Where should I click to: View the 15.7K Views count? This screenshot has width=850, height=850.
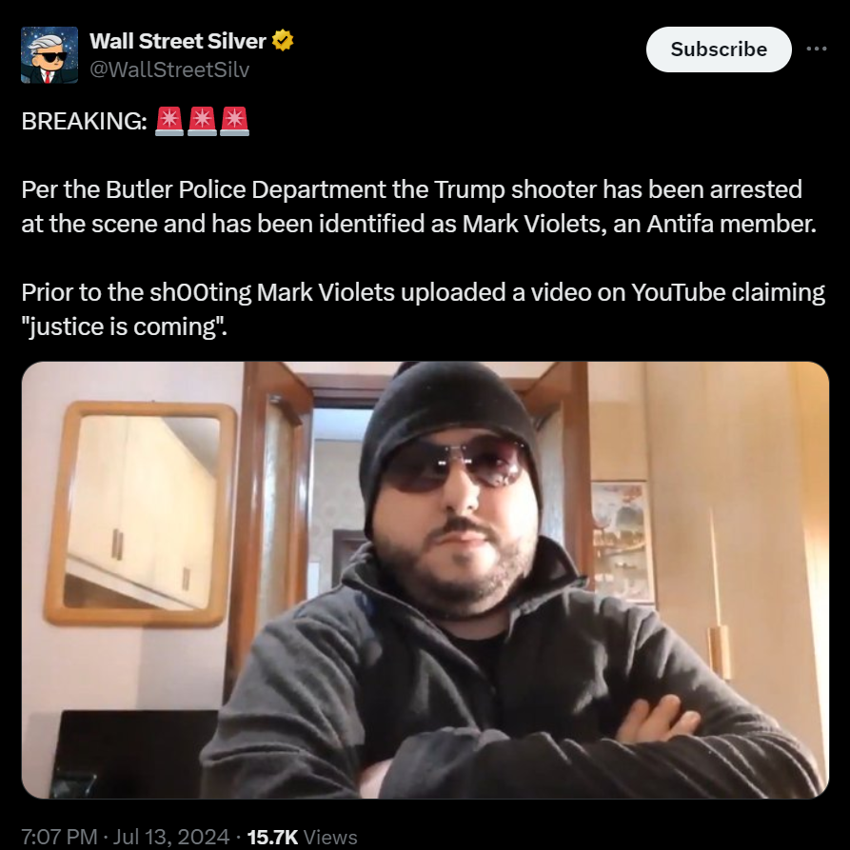(302, 837)
